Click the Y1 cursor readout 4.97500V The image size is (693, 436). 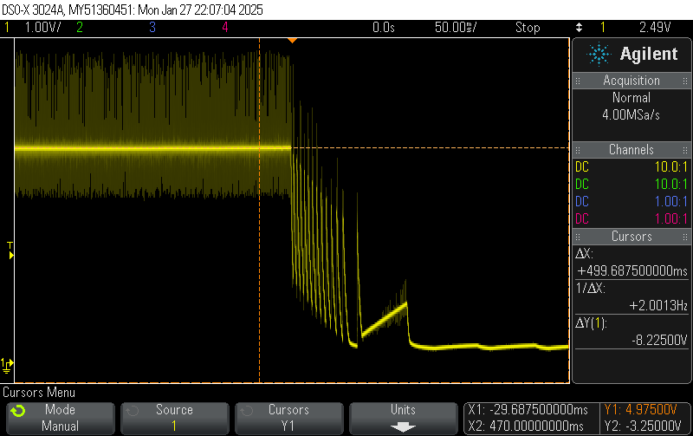(640, 409)
